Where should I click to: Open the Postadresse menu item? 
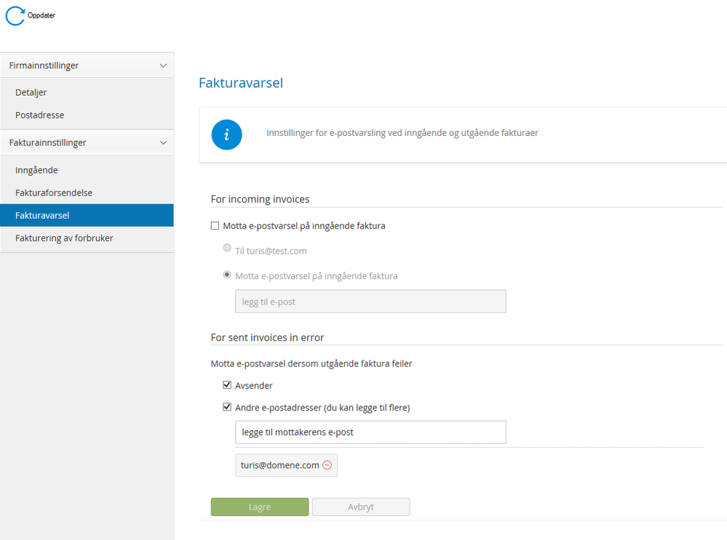(40, 115)
